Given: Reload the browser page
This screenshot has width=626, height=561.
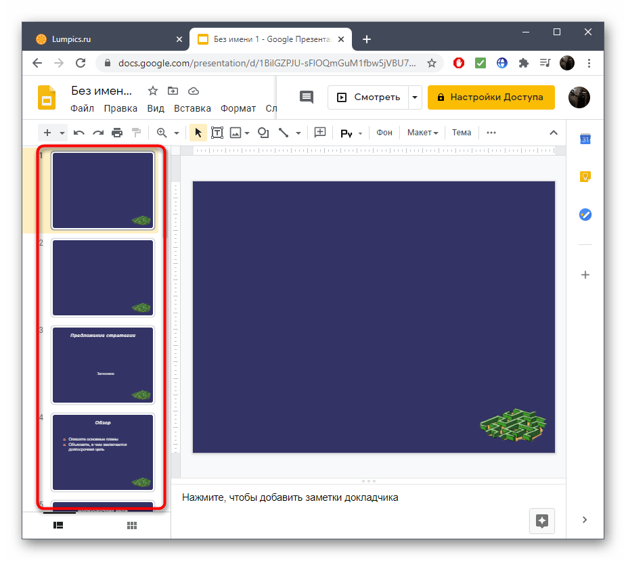Looking at the screenshot, I should coord(81,63).
